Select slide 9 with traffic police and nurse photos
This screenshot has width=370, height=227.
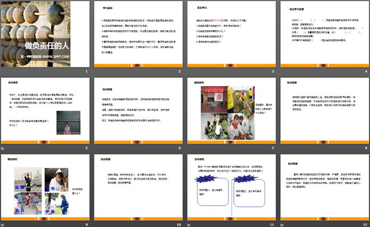tap(45, 187)
